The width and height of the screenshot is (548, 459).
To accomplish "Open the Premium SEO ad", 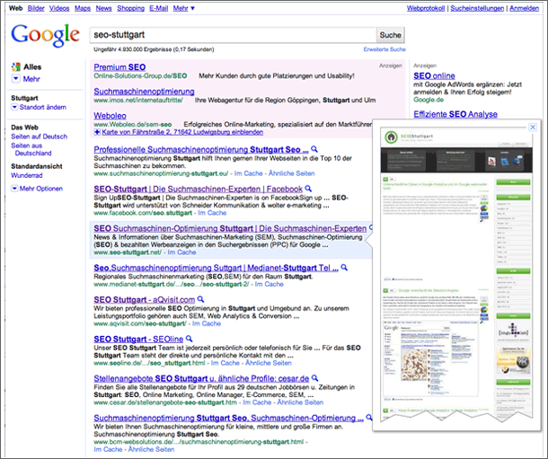I will (119, 67).
